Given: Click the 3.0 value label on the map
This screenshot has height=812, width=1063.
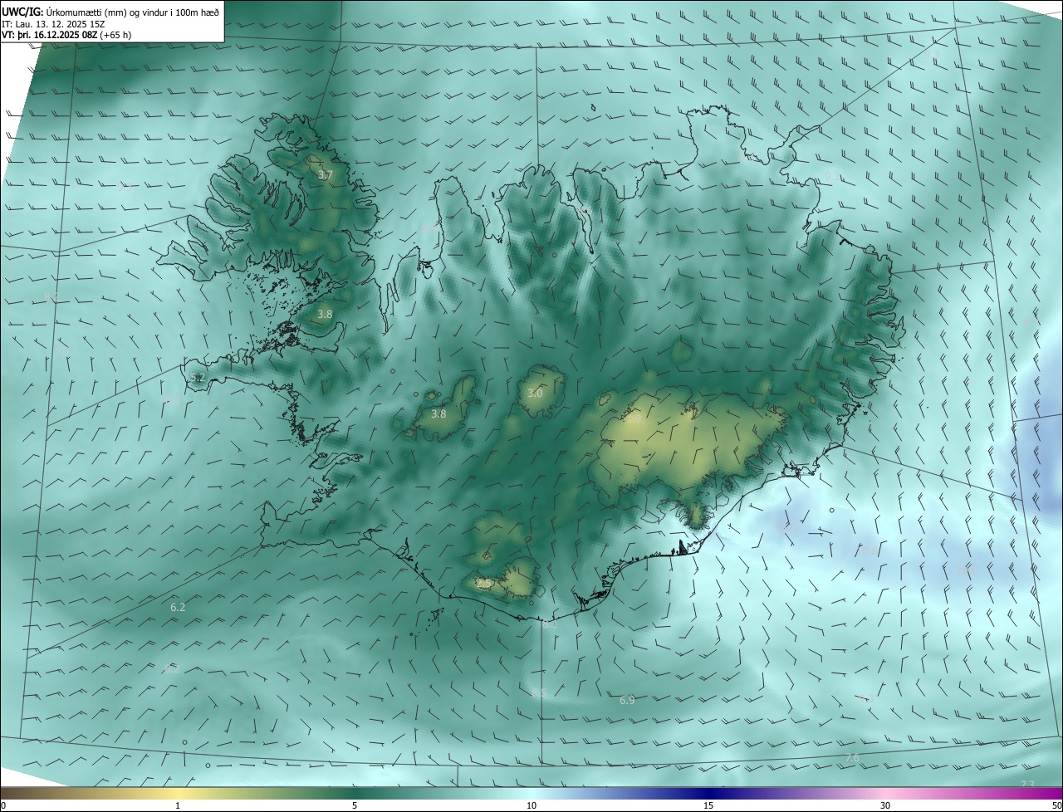Looking at the screenshot, I should click(x=535, y=393).
